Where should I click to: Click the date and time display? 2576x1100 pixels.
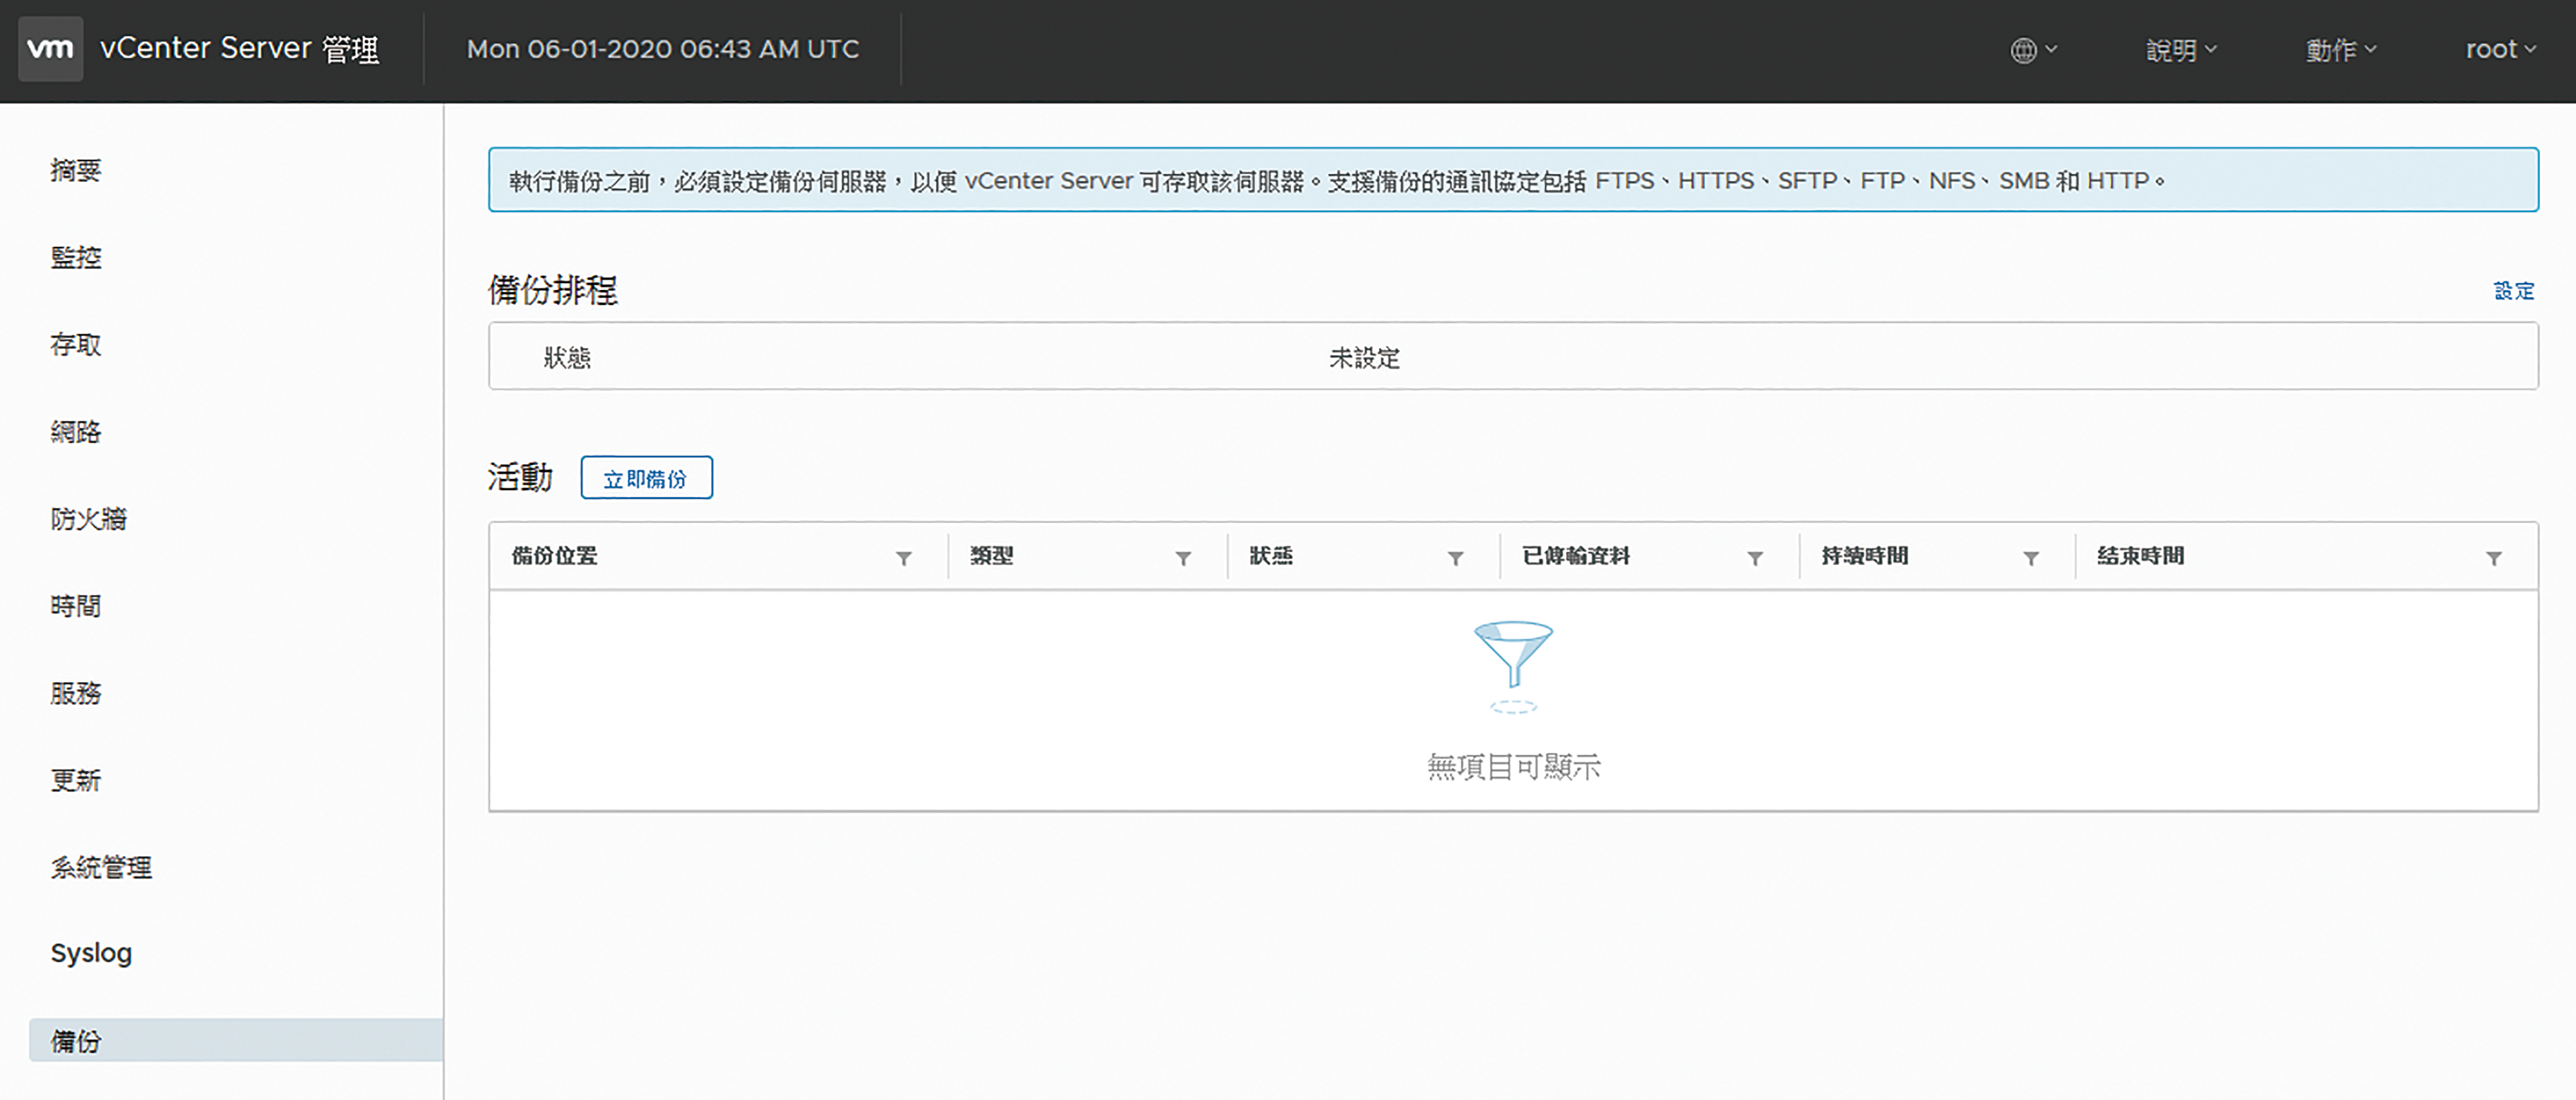point(663,49)
